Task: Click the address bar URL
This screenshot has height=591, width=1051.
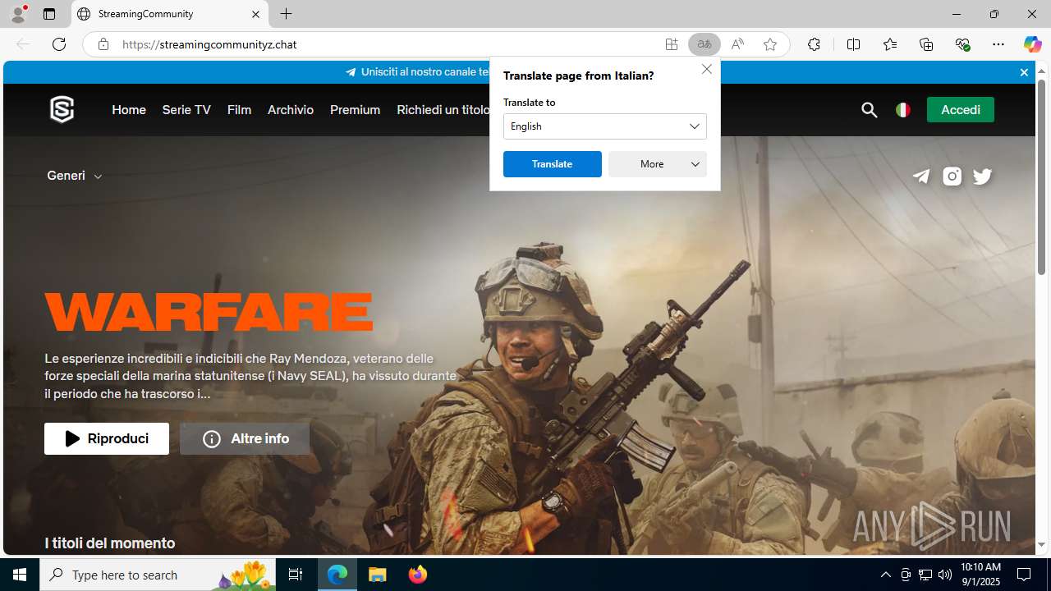Action: pyautogui.click(x=209, y=44)
